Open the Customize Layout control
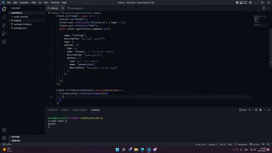This screenshot has height=153, width=272. pos(250,3)
